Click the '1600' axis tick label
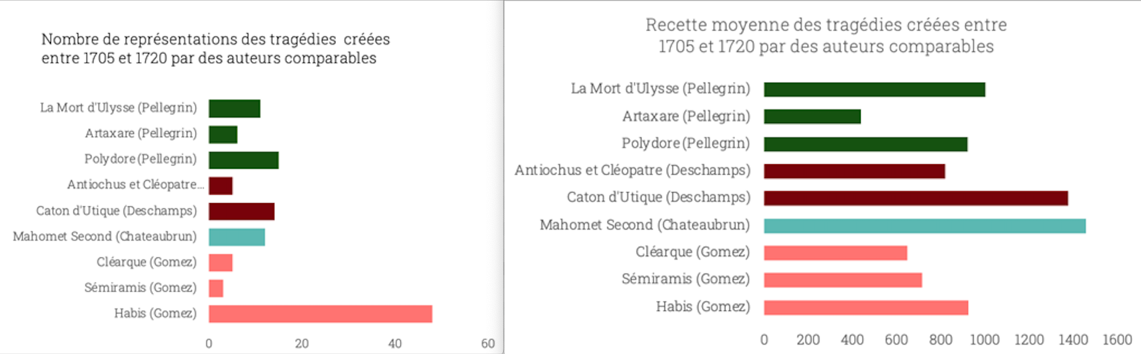This screenshot has width=1141, height=354. pyautogui.click(x=1116, y=339)
